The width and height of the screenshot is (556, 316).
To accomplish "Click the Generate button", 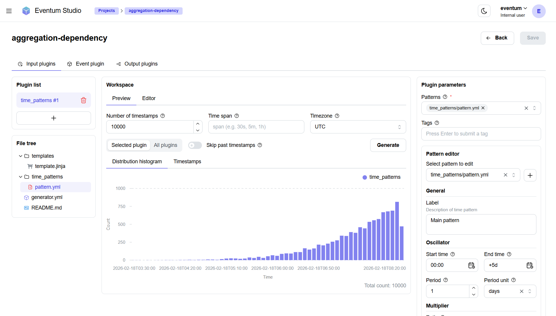I will point(388,145).
